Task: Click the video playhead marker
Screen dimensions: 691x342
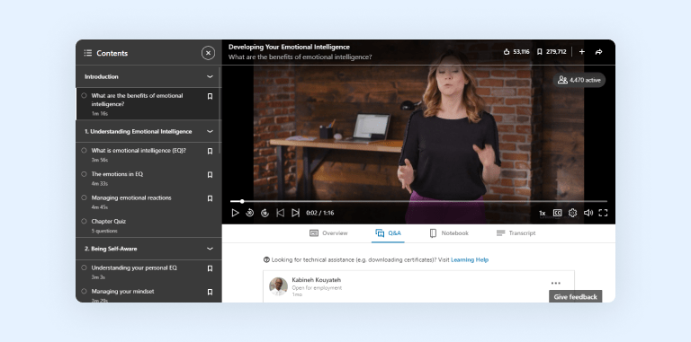Action: click(x=242, y=201)
